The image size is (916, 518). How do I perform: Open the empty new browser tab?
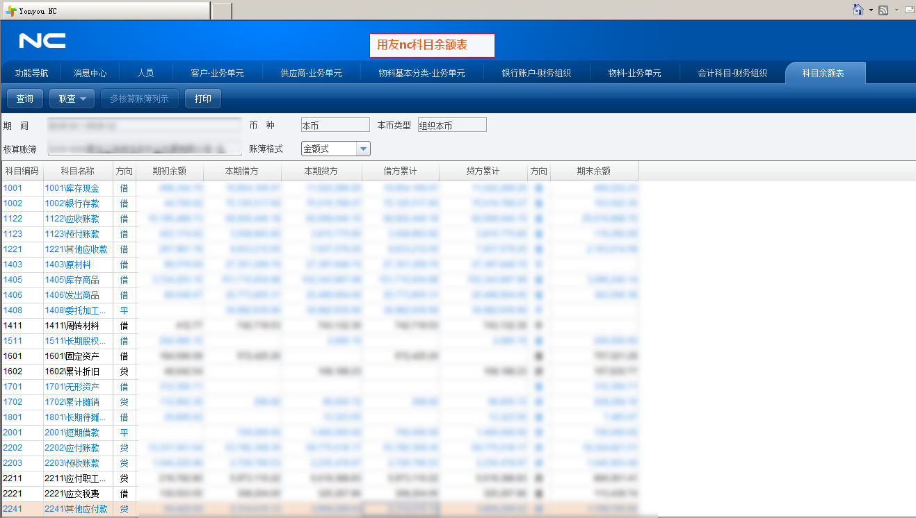221,11
